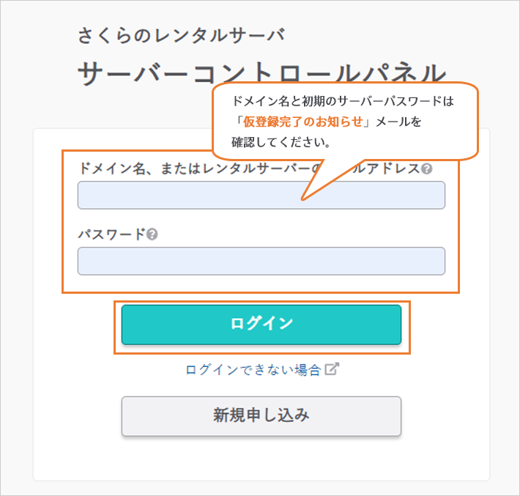
Task: Click the help icon next to パスワード label
Action: [152, 234]
